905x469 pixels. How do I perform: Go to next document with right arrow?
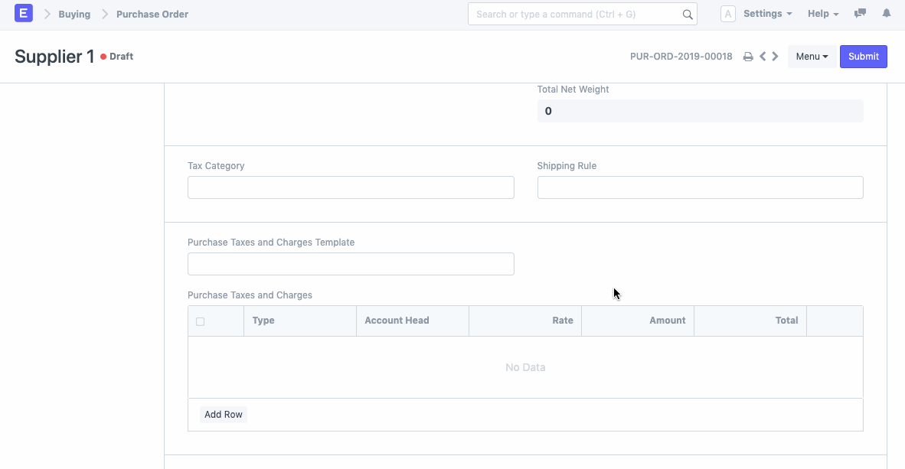[x=775, y=56]
